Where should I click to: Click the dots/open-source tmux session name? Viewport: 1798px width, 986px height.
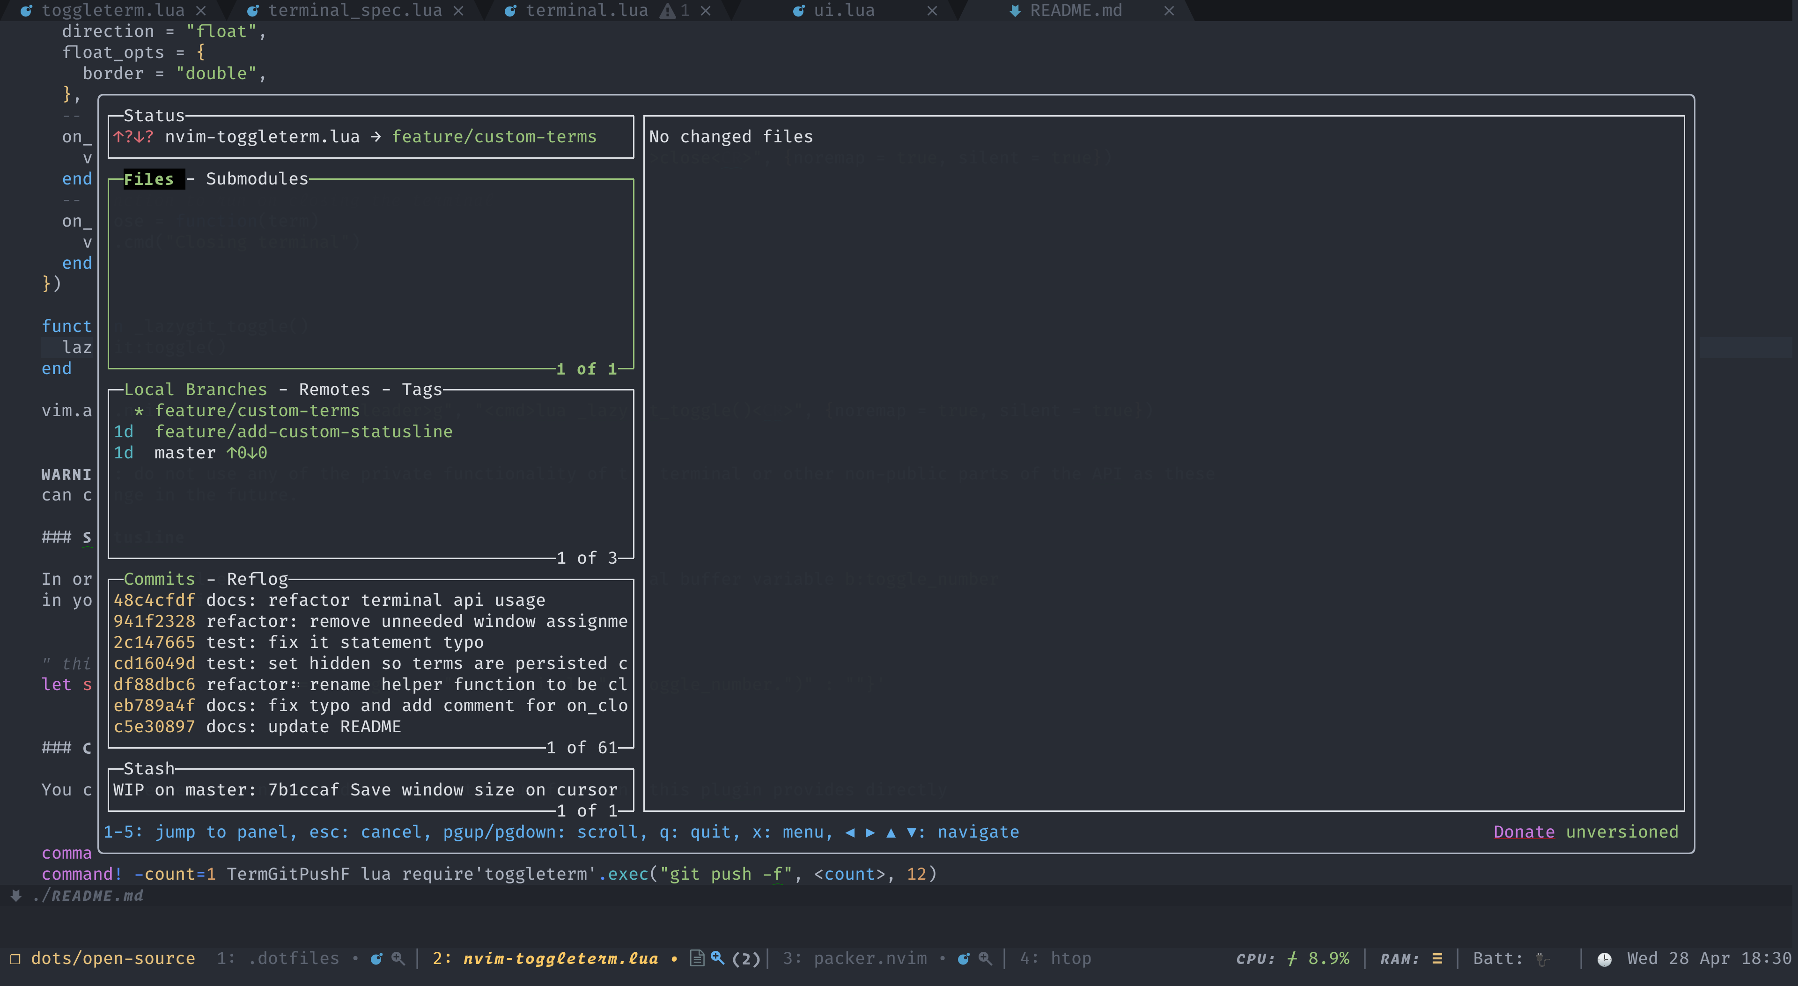tap(113, 958)
